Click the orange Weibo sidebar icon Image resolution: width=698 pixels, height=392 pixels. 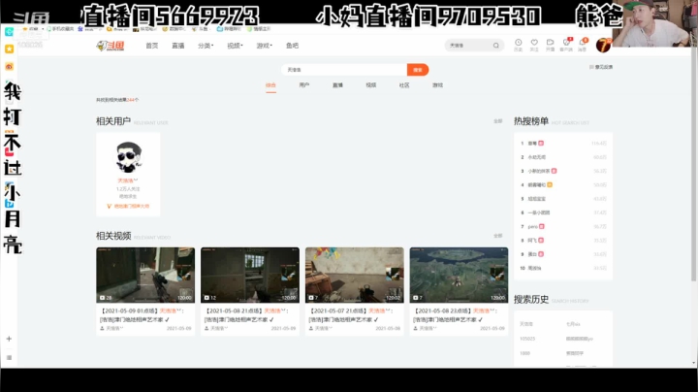pos(9,66)
